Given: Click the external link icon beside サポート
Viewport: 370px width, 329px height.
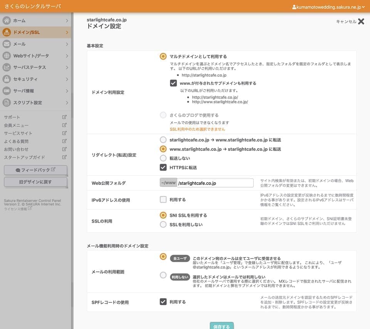Looking at the screenshot, I should click(64, 117).
